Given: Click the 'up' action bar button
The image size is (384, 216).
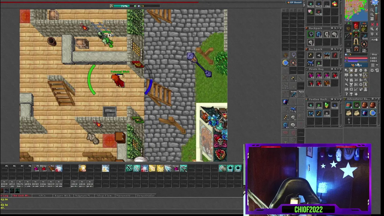Looking at the screenshot, I should [230, 168].
